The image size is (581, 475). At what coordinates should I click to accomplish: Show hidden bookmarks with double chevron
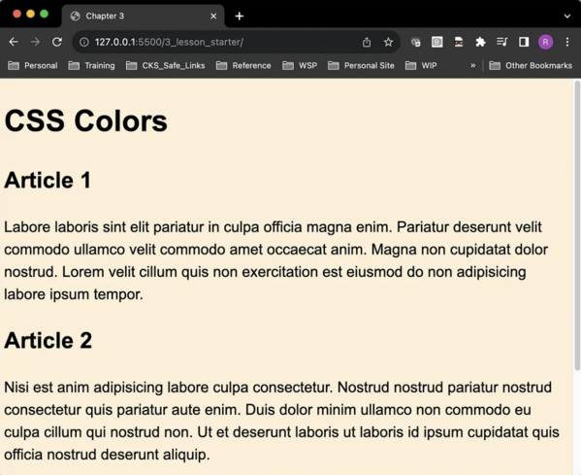point(472,66)
